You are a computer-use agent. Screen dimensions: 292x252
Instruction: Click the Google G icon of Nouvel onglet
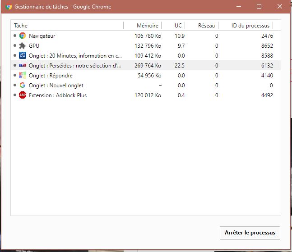pos(23,85)
